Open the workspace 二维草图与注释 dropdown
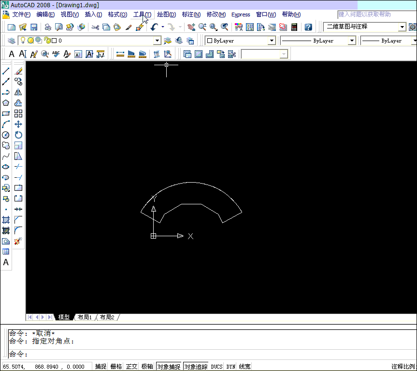417x371 pixels. (x=402, y=27)
